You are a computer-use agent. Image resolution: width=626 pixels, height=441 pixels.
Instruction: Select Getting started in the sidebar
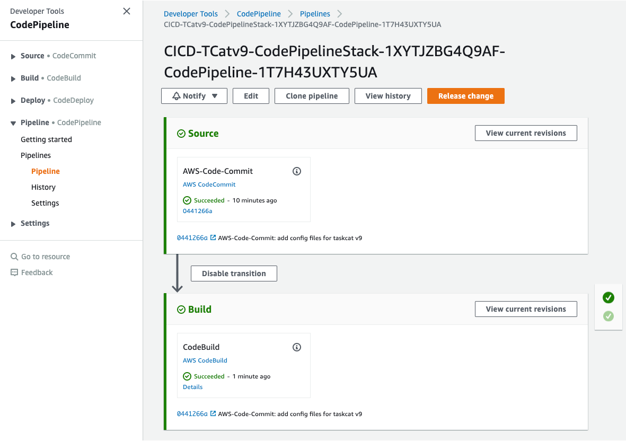[x=46, y=139]
